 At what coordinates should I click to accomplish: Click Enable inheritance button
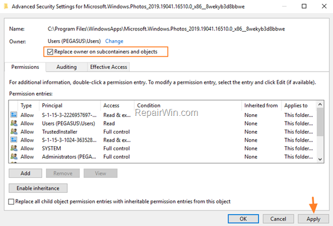tap(38, 188)
